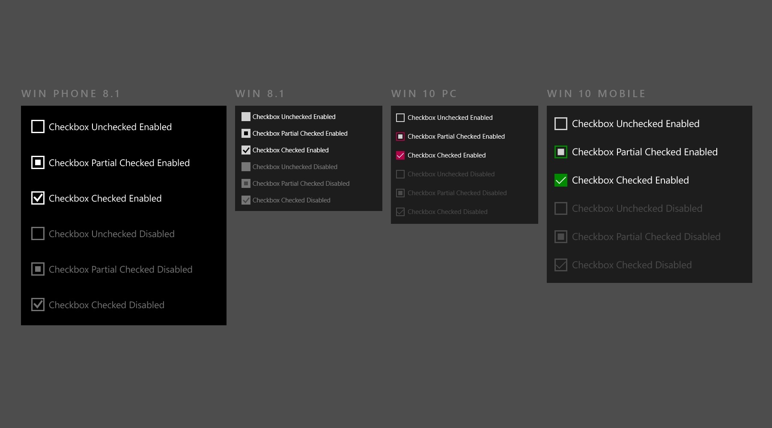Screen dimensions: 772x428
Task: Click 'Checkbox Partial Checked Enabled' label in Win Phone 8.1
Action: coord(119,163)
